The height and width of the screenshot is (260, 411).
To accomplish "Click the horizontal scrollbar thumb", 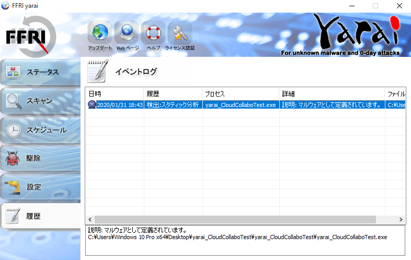I will (x=235, y=219).
